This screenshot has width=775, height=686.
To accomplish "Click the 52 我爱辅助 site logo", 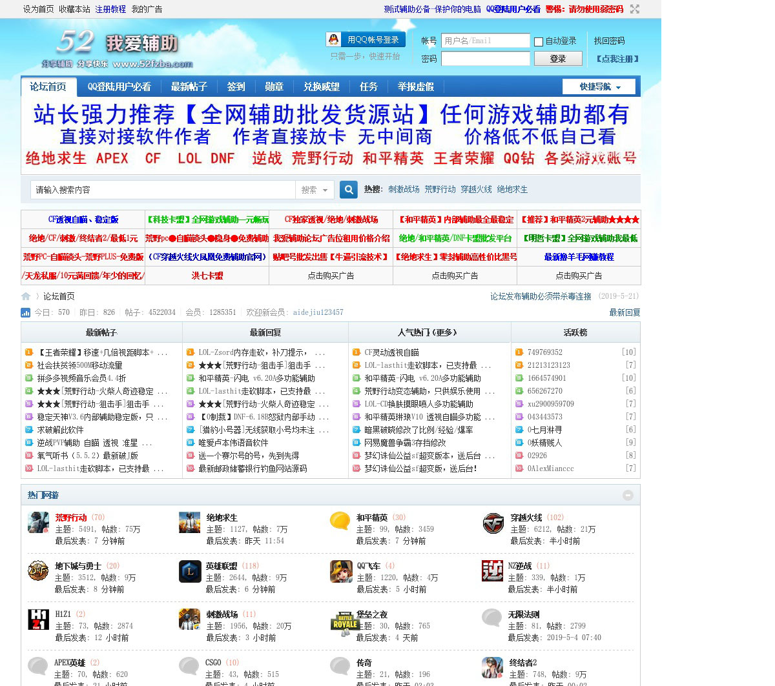I will (118, 48).
